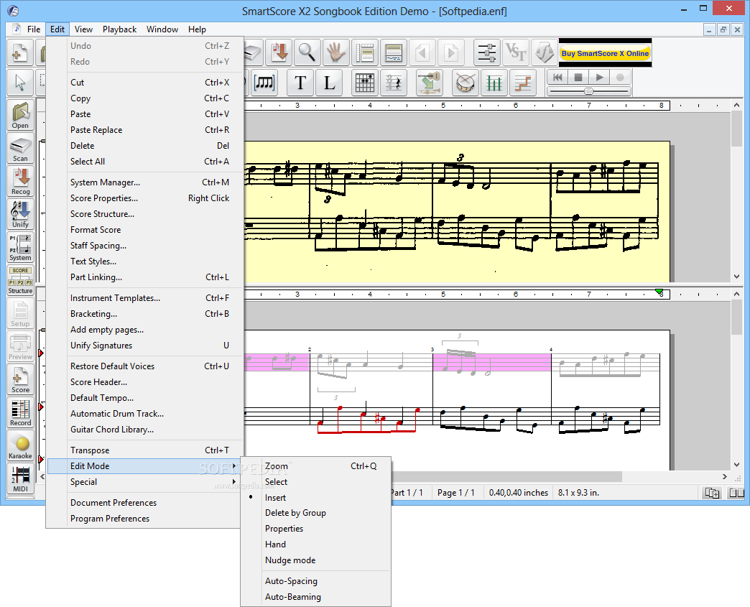Viewport: 750px width, 607px height.
Task: Open the mixer sliders toolbar icon
Action: click(x=487, y=52)
